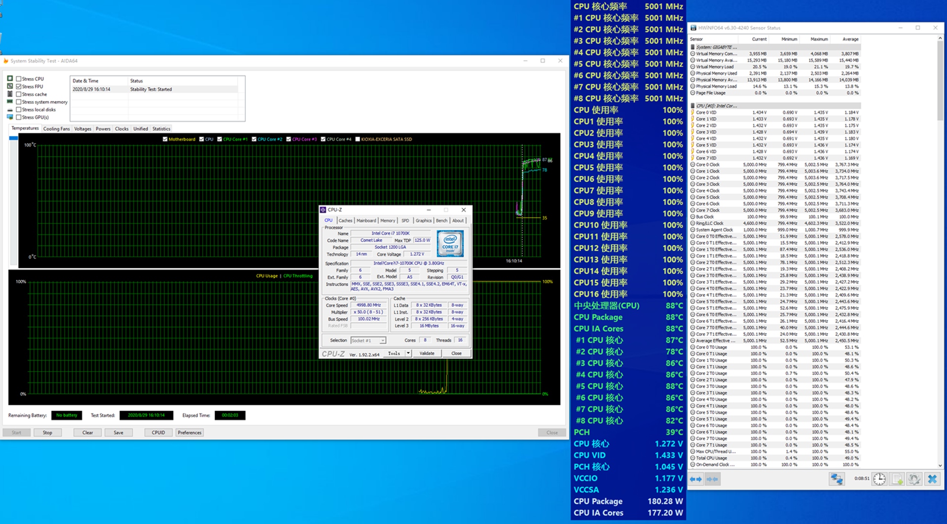
Task: Open the Memory tab in CPU-Z
Action: (387, 221)
